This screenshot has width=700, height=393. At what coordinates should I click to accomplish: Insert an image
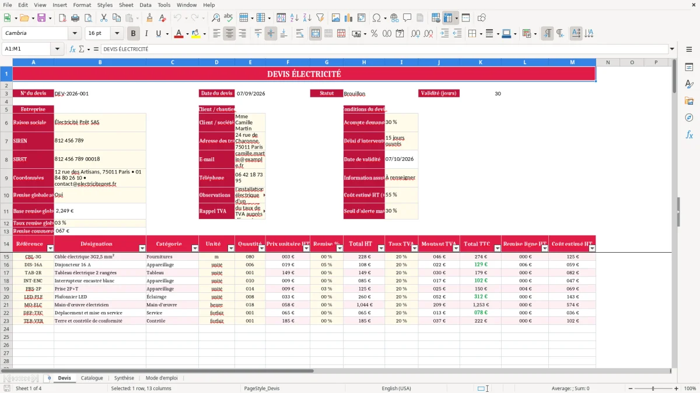point(336,18)
